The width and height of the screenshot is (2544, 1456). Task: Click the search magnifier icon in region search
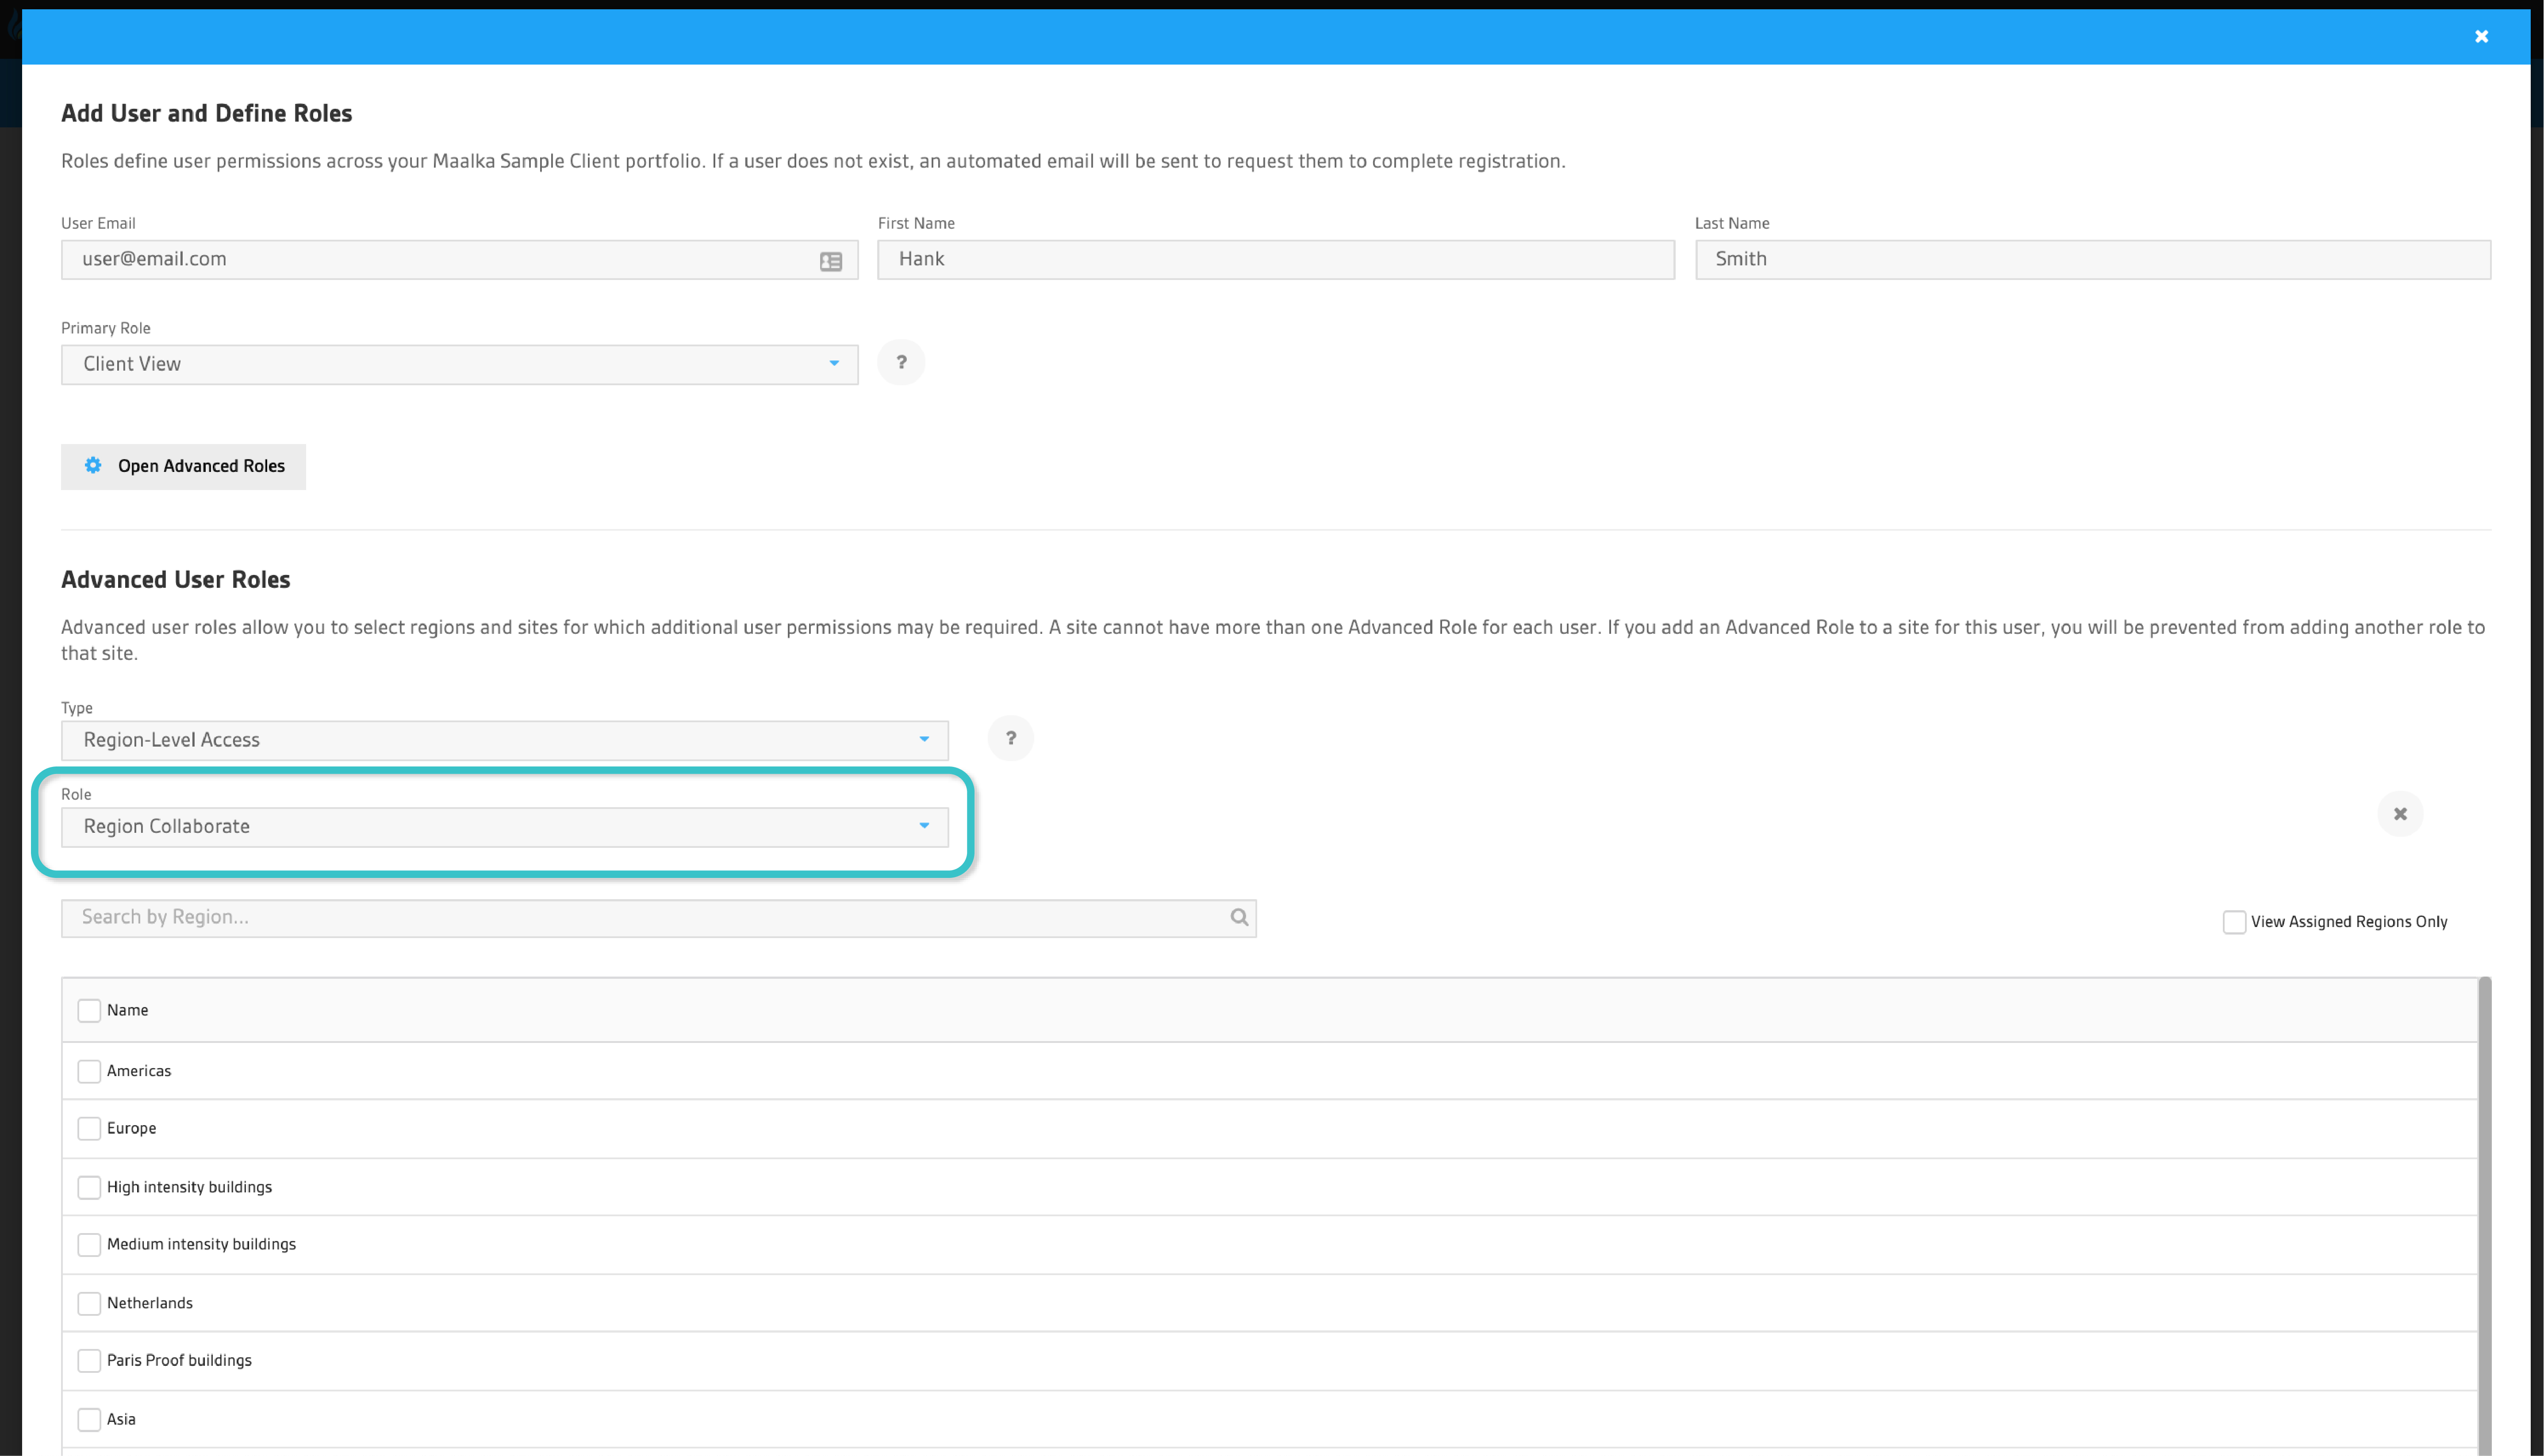[1239, 917]
